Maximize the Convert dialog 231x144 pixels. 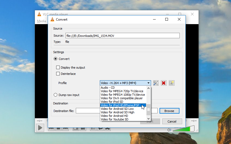(x=167, y=19)
